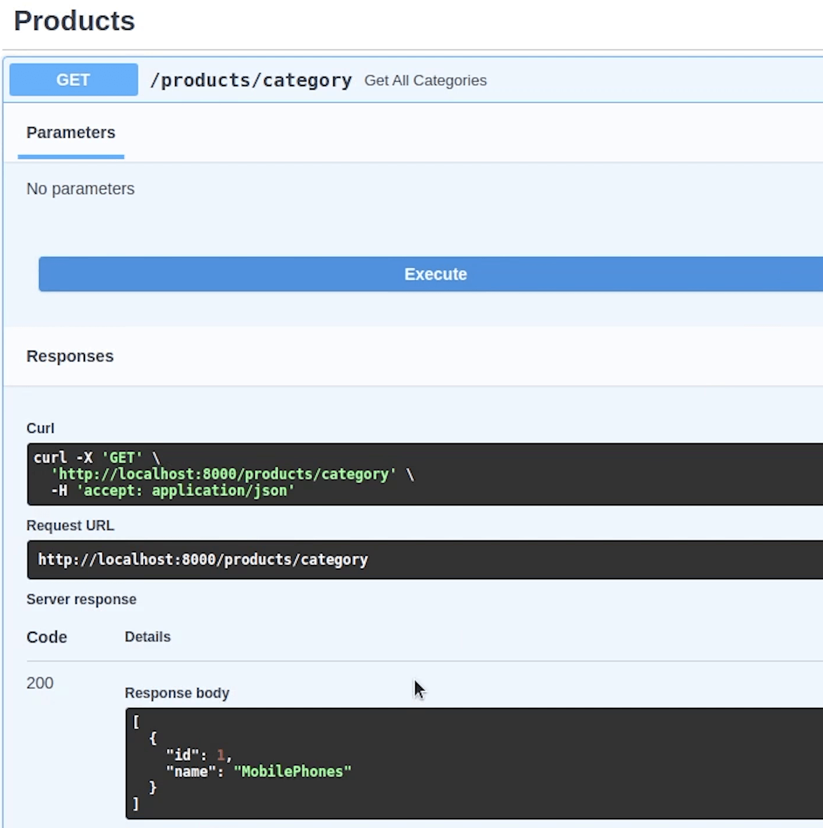Click the Curl label
This screenshot has width=823, height=828.
click(x=40, y=428)
